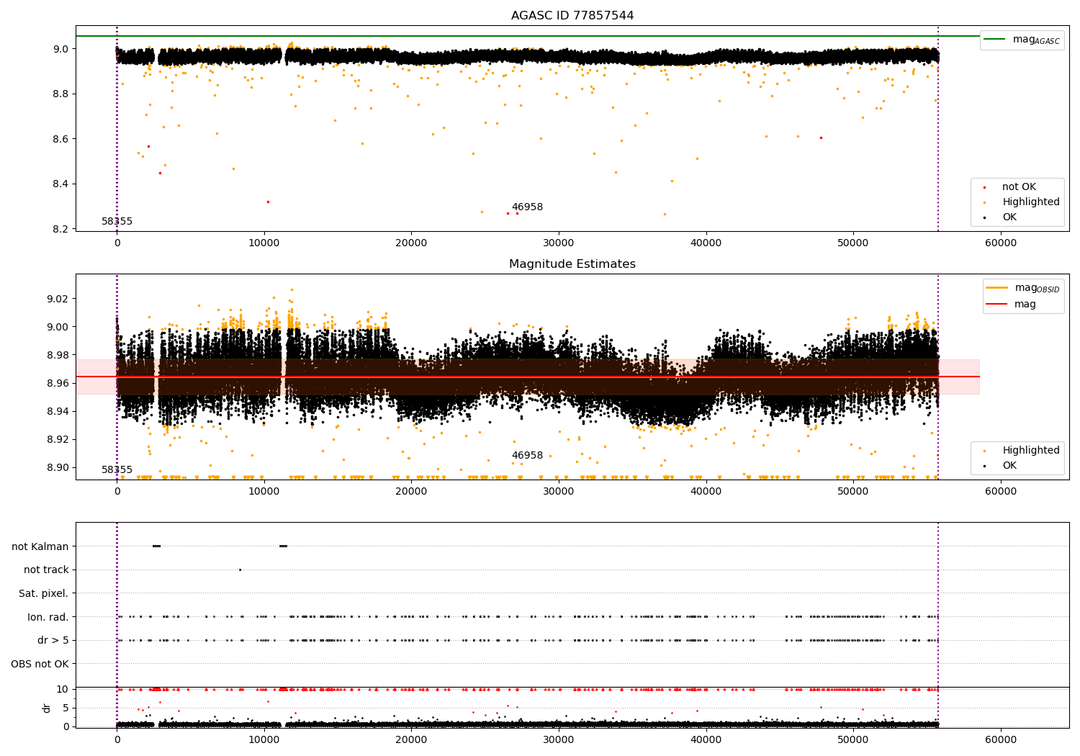Image resolution: width=1080 pixels, height=756 pixels.
Task: Click the 8.6 y-axis tick label
Action: [x=60, y=139]
